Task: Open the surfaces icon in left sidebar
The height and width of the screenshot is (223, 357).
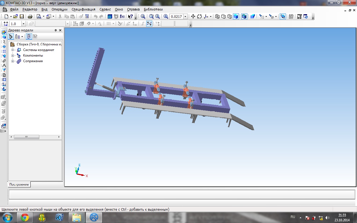Action: click(4, 46)
